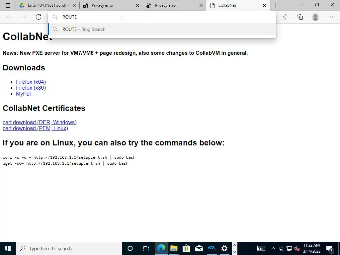Click the curl setupcert.sh command text

(69, 157)
